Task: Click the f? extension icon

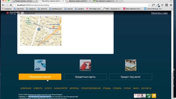Action: tap(153, 5)
